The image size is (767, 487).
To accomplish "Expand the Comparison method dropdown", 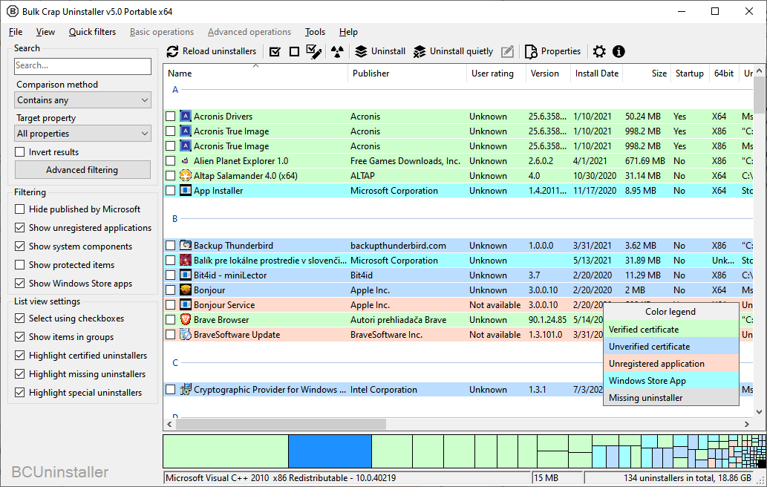I will point(83,100).
